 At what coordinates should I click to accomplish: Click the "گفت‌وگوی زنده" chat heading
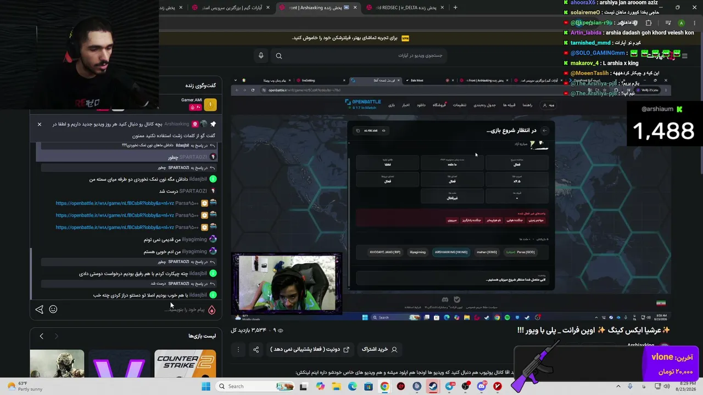pyautogui.click(x=200, y=86)
